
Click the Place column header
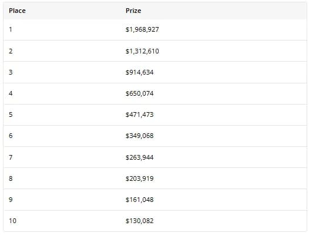tap(17, 11)
